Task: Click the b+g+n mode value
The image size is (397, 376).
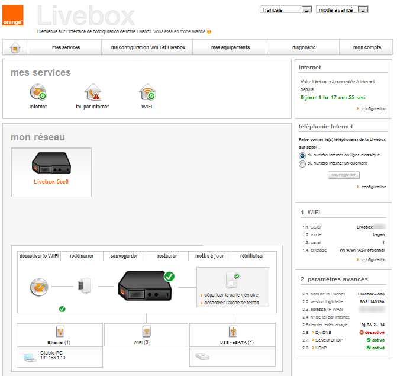Action: click(x=379, y=235)
